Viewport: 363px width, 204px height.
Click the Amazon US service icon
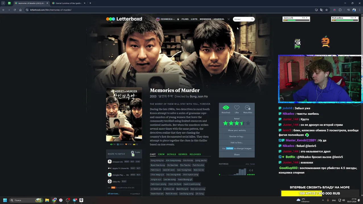[109, 161]
